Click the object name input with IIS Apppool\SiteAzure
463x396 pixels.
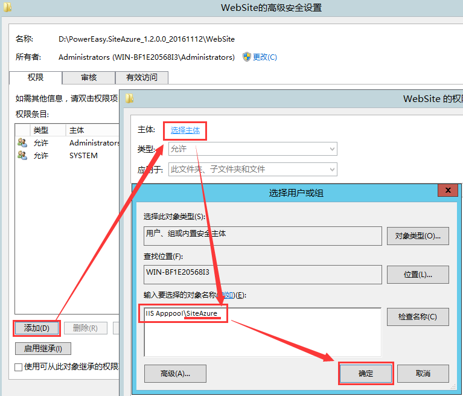(x=263, y=332)
